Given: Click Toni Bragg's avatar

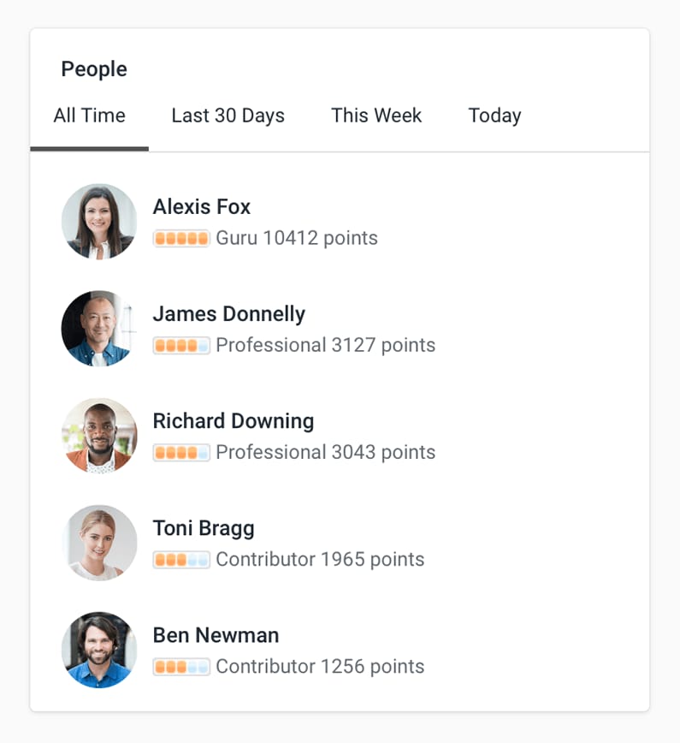Looking at the screenshot, I should click(99, 542).
